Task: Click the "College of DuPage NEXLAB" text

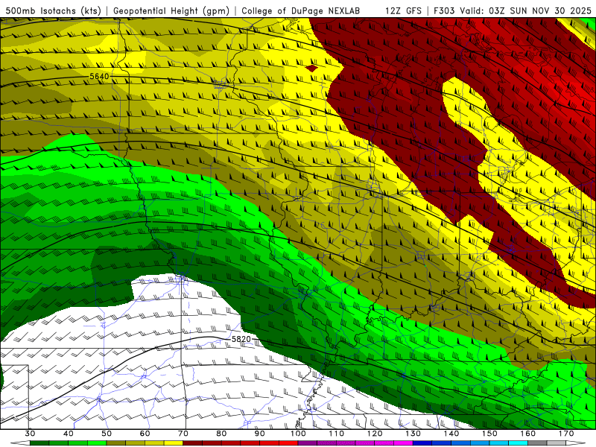Action: pos(301,10)
